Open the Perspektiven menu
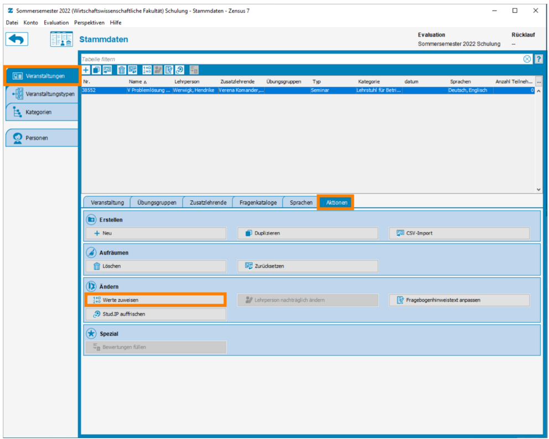The image size is (549, 439). [x=89, y=23]
